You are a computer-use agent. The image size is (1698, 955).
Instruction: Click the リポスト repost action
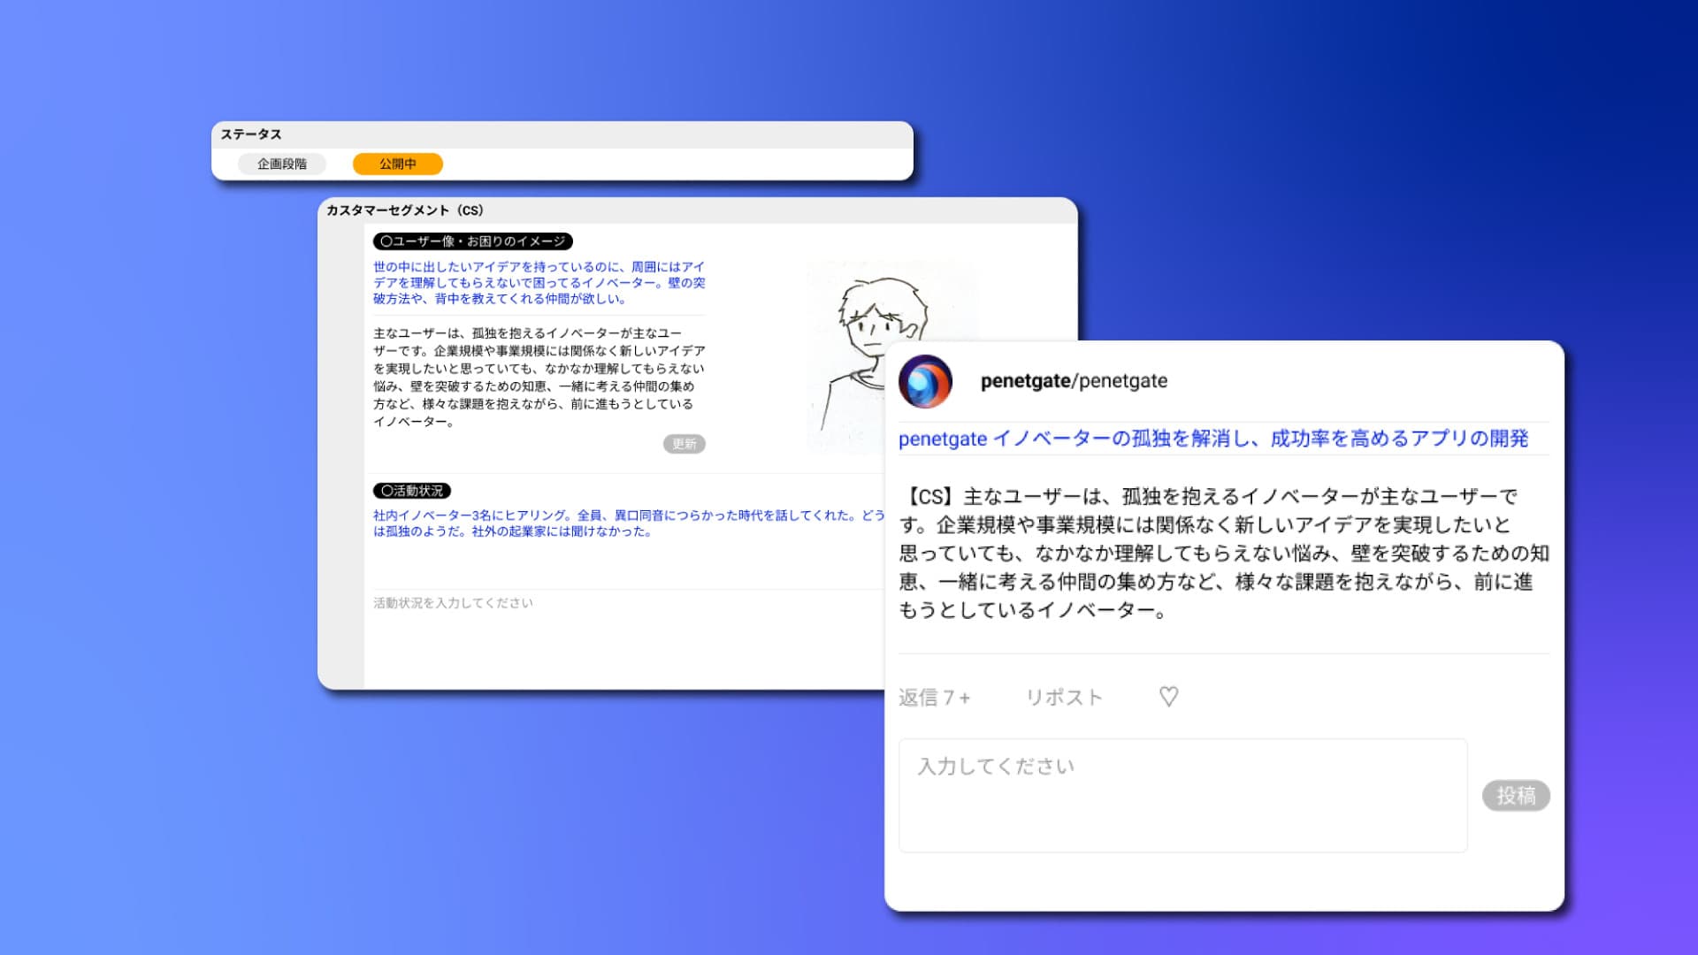1063,697
